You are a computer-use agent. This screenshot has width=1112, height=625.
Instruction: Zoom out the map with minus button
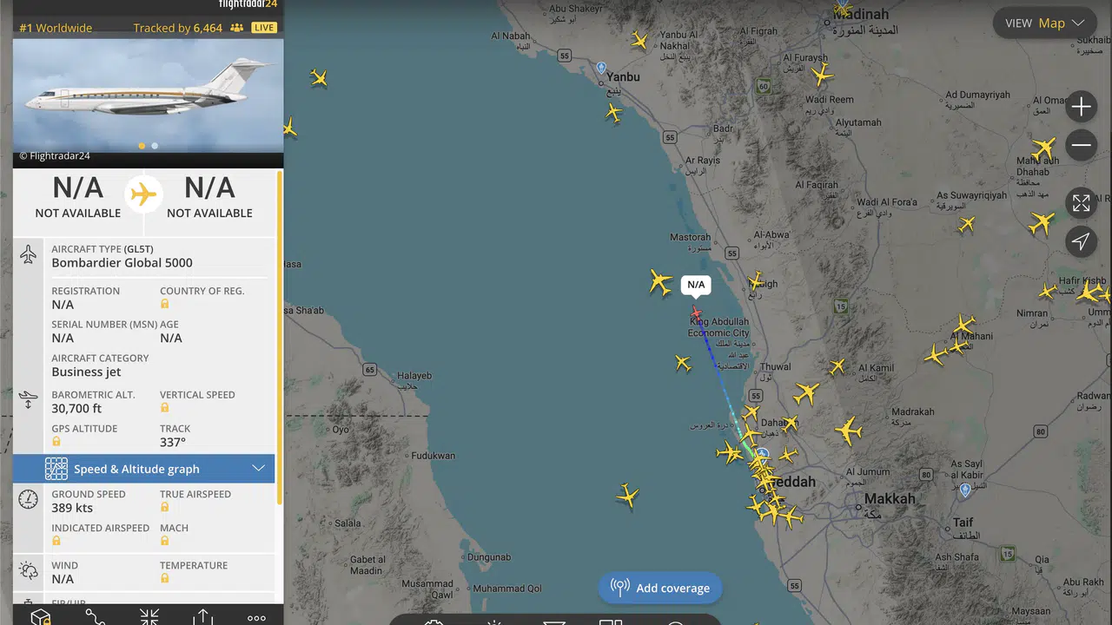point(1081,145)
